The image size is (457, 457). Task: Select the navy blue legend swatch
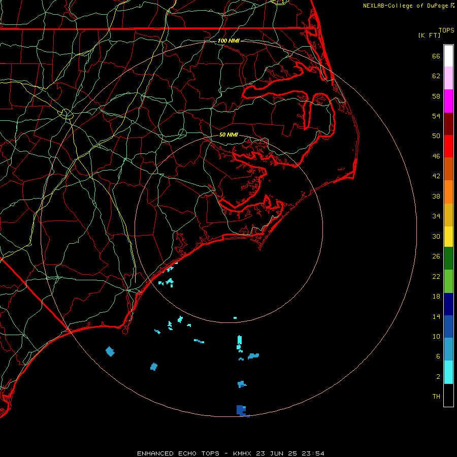pos(448,304)
